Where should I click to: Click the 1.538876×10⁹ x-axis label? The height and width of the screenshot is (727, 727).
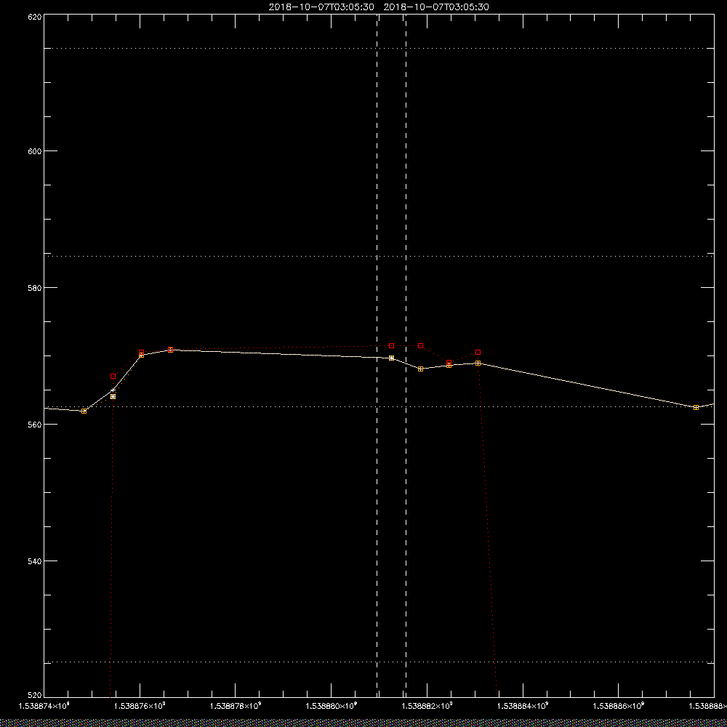point(140,706)
